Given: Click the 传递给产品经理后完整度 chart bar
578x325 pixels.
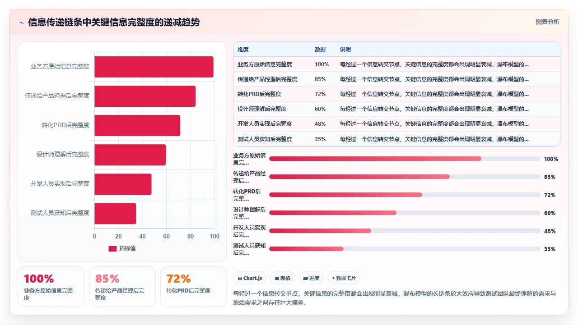Looking at the screenshot, I should point(145,96).
